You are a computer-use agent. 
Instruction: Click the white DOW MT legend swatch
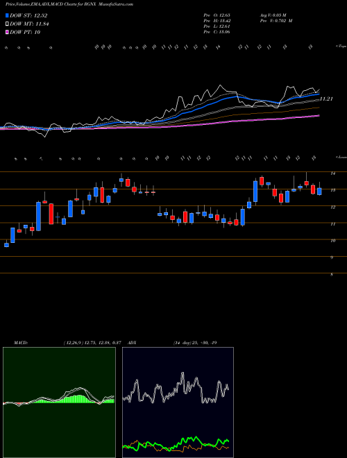(x=8, y=24)
